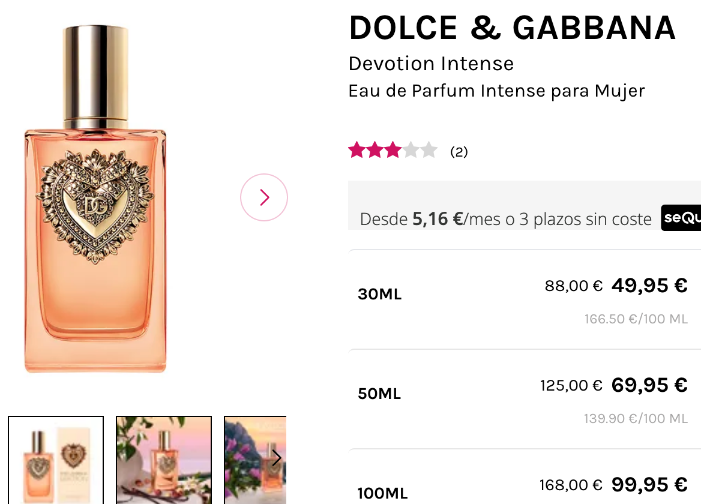
Task: Click the fourth grey rating star
Action: [x=411, y=150]
